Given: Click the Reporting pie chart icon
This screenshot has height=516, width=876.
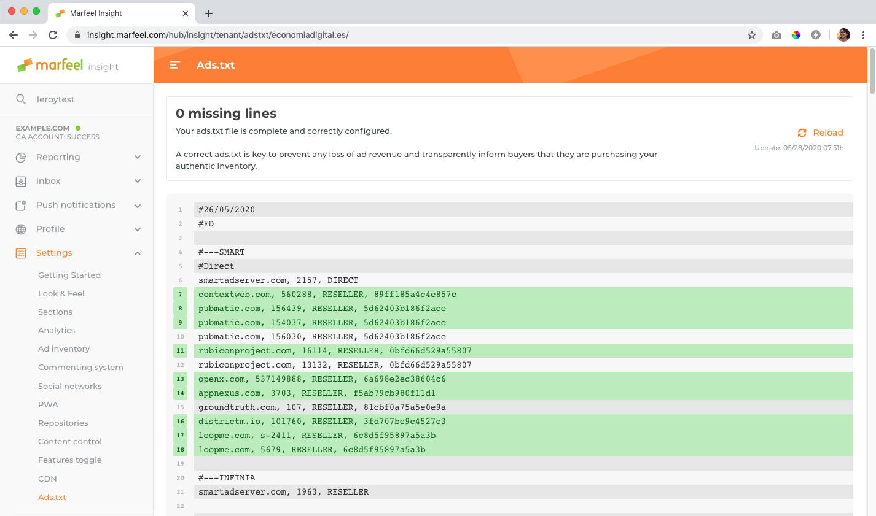Looking at the screenshot, I should tap(21, 157).
